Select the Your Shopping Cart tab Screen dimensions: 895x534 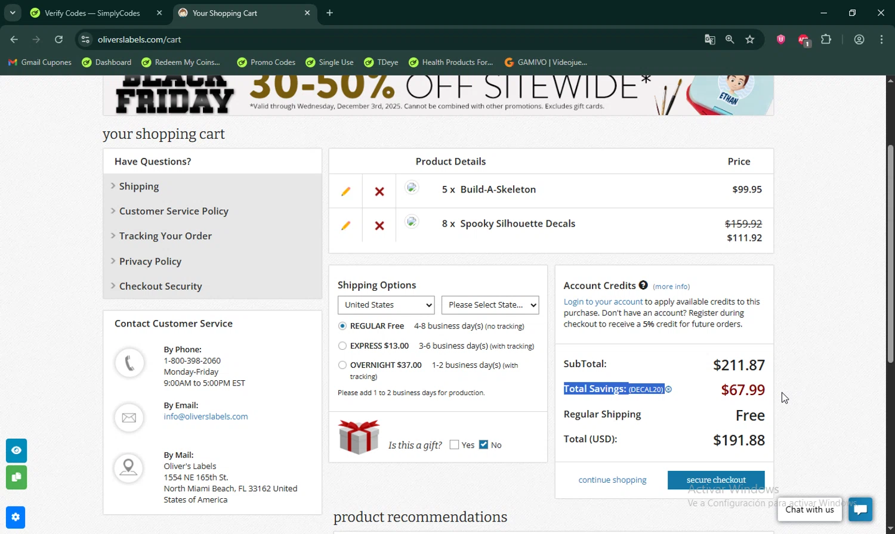(245, 13)
